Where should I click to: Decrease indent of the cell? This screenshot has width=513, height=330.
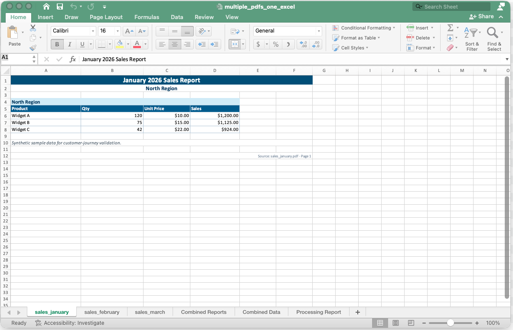(x=202, y=44)
